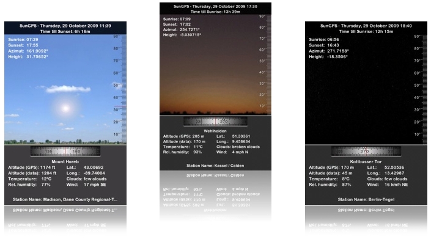This screenshot has height=244, width=431.
Task: Click the white cloud in the Mount Horeb sky
Action: tap(68, 89)
